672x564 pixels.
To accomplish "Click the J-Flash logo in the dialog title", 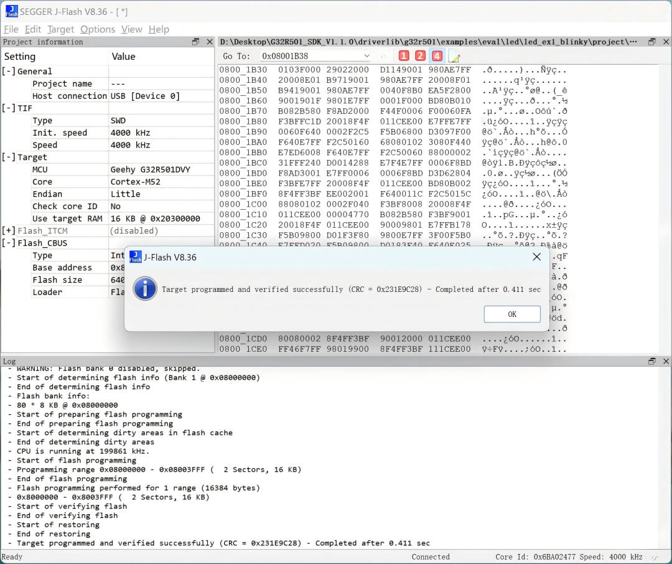I will pos(136,257).
